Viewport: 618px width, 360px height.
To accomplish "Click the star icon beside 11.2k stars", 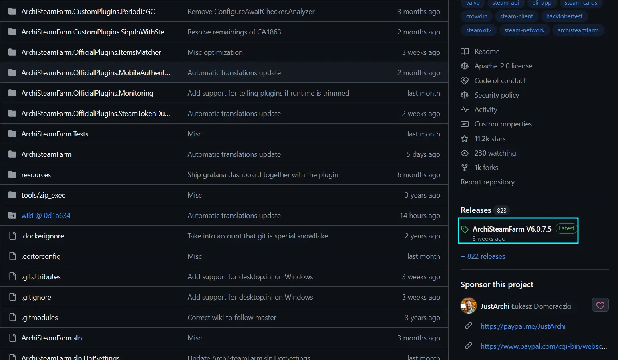I will [465, 139].
